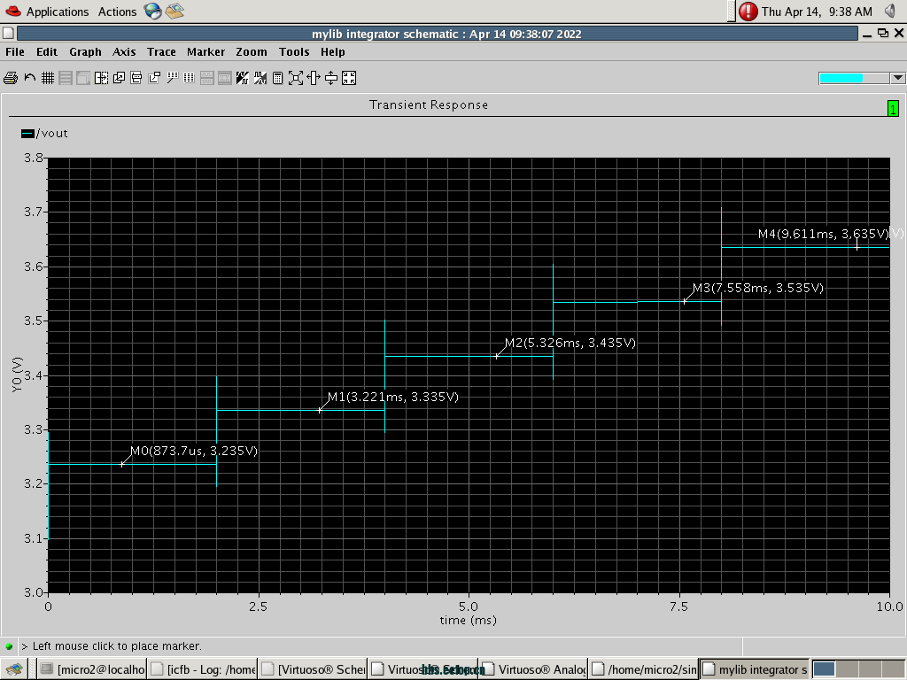This screenshot has width=907, height=680.
Task: Open the Help menu
Action: [x=333, y=52]
